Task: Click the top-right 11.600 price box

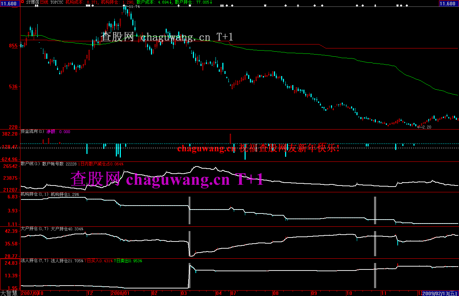Action: point(448,3)
